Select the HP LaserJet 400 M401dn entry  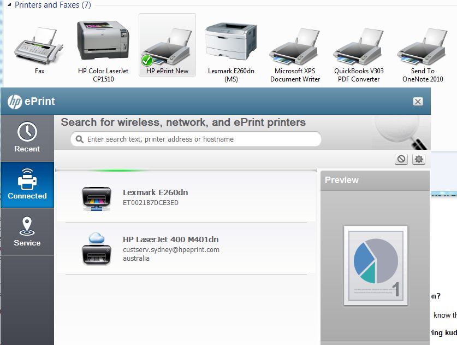[x=171, y=239]
